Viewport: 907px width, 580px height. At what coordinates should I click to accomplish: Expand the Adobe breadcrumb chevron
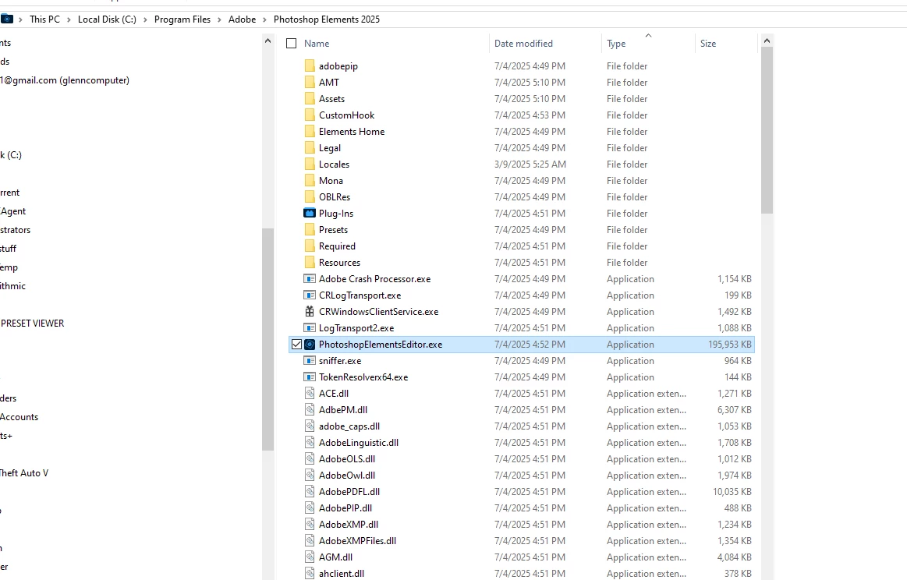pyautogui.click(x=265, y=19)
